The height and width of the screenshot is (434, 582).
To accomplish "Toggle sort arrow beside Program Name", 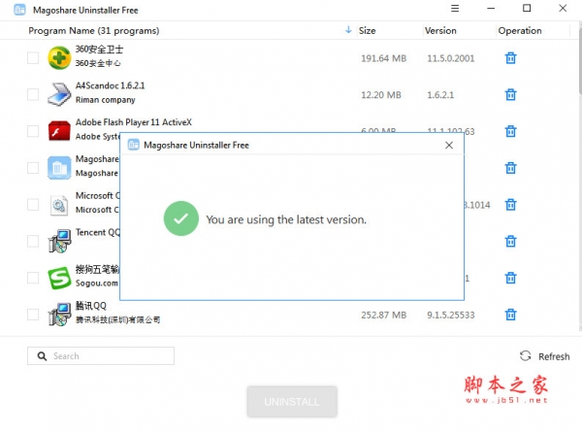I will point(348,30).
